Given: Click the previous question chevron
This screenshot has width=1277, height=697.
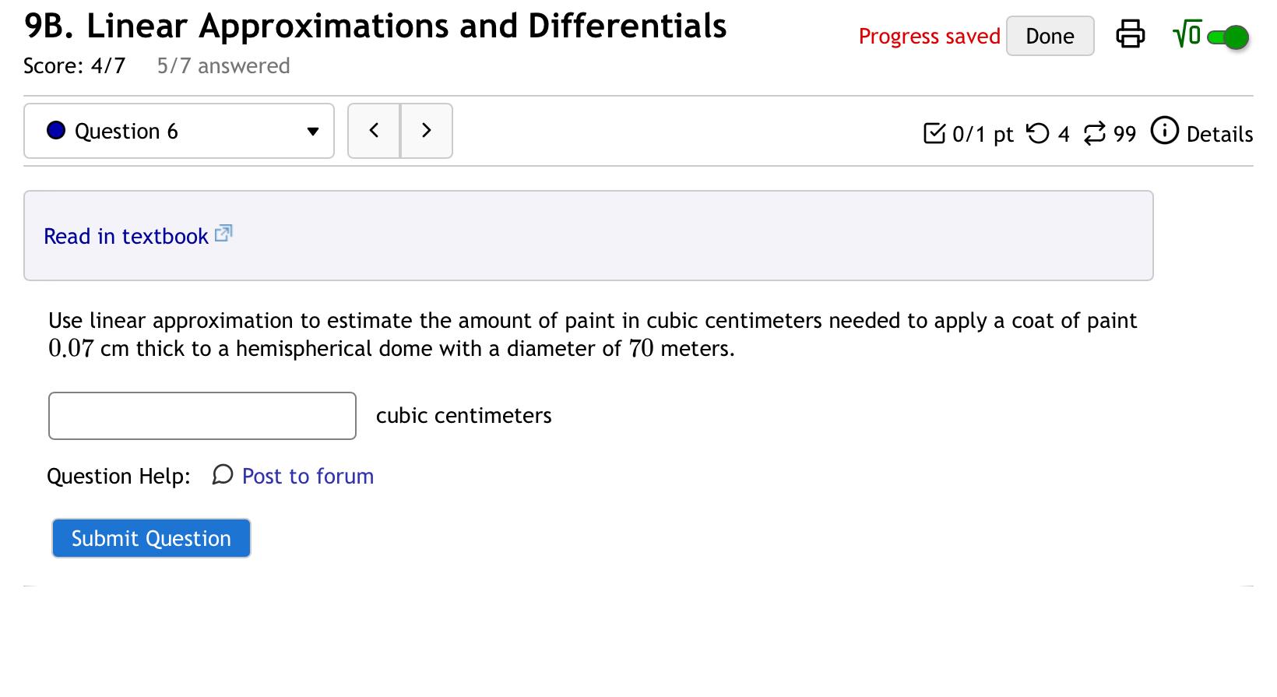Looking at the screenshot, I should click(x=374, y=131).
